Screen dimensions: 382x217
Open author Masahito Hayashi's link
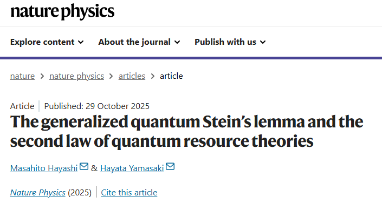tap(44, 168)
